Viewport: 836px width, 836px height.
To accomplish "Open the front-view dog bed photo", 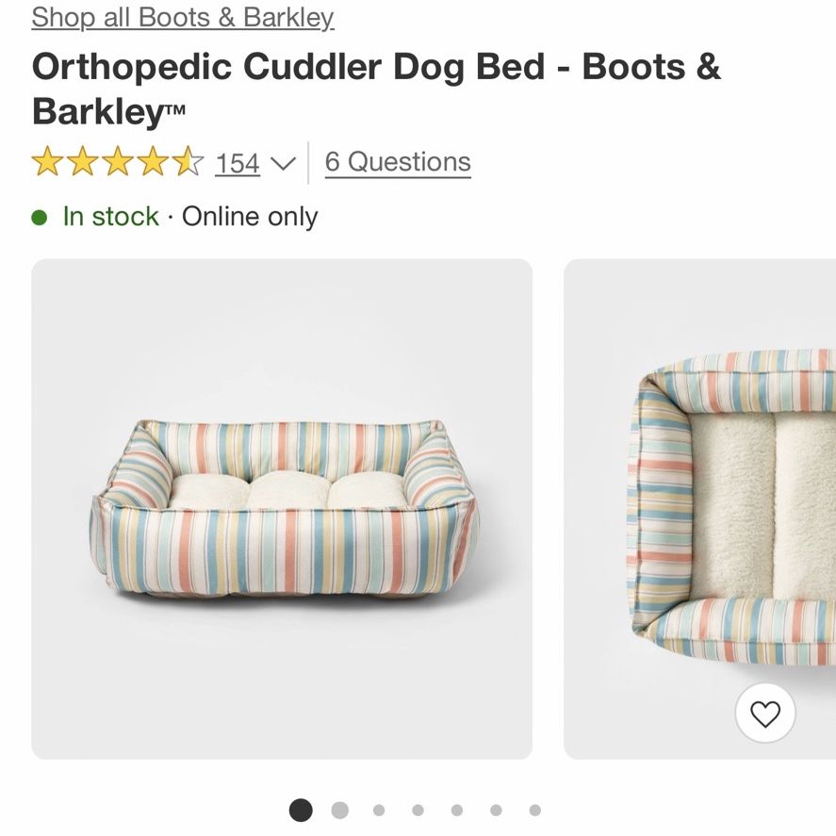I will pyautogui.click(x=282, y=509).
